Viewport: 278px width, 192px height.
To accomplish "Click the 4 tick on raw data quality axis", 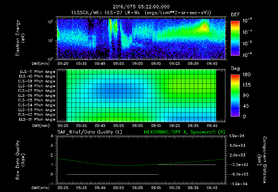I will [52, 136].
